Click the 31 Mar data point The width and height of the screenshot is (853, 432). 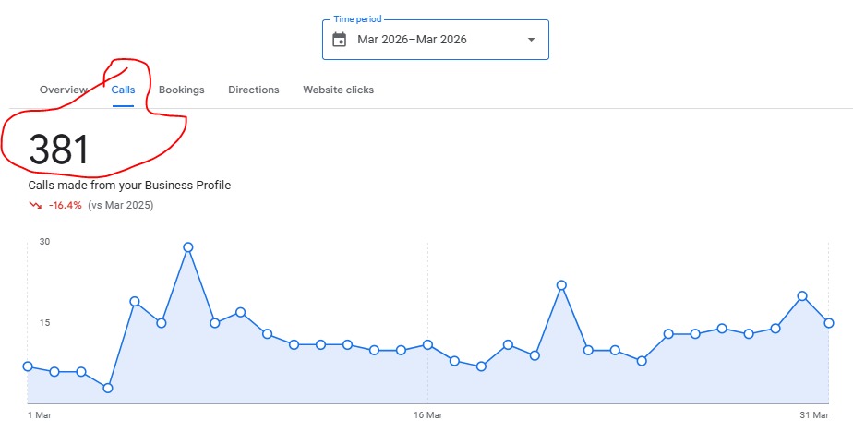828,323
